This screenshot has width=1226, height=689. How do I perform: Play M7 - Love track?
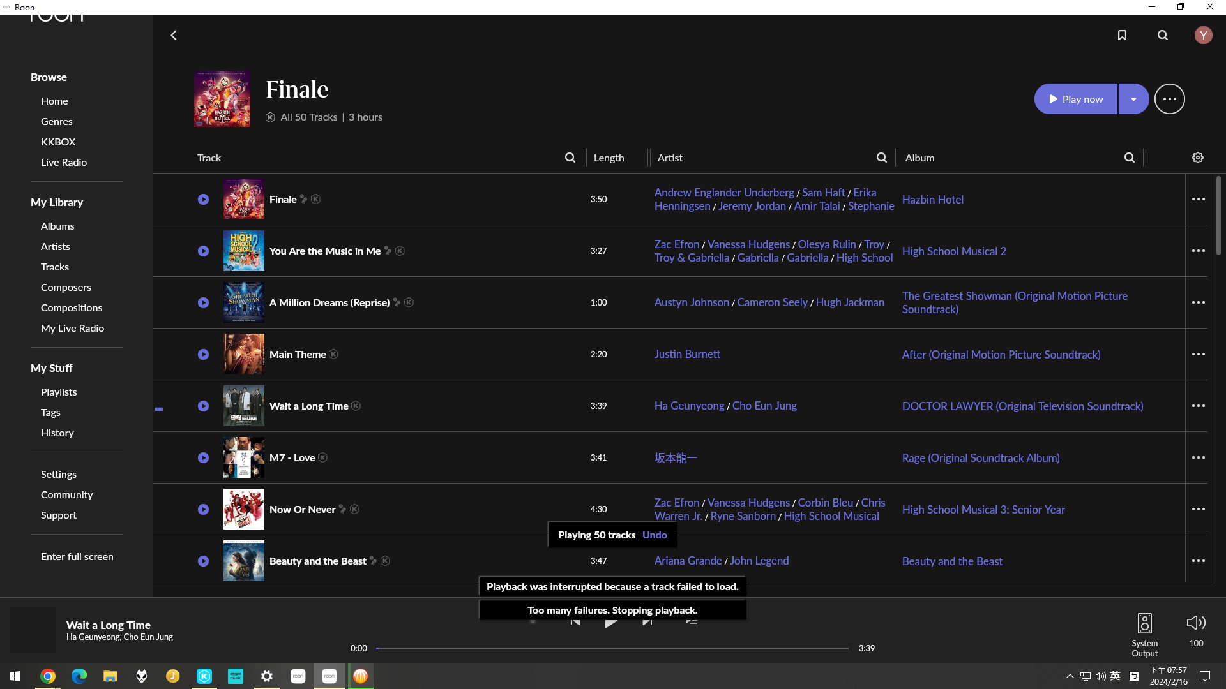[x=203, y=457]
